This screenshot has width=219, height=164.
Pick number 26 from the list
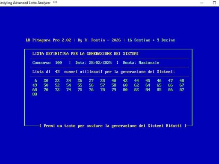click(80, 81)
